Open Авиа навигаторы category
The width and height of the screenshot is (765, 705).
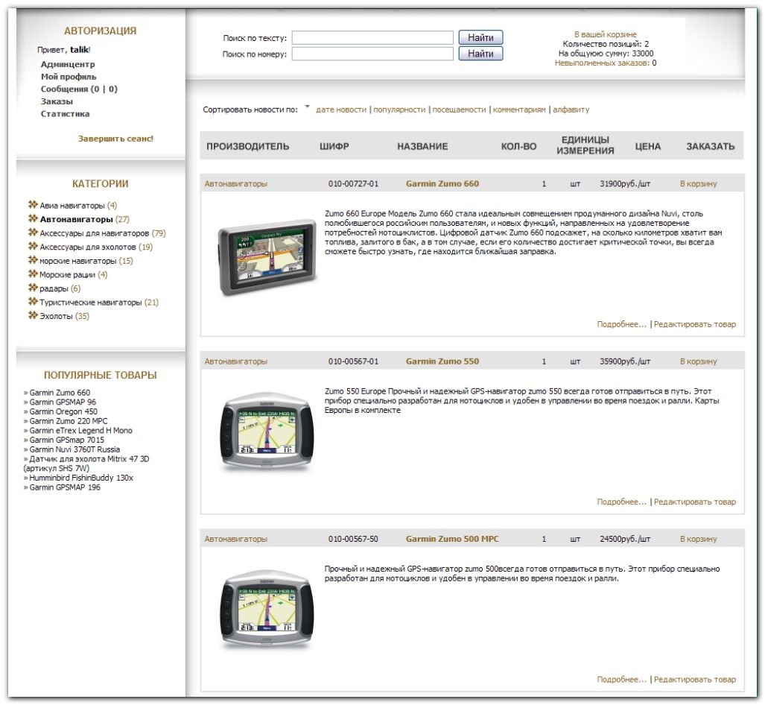coord(72,206)
